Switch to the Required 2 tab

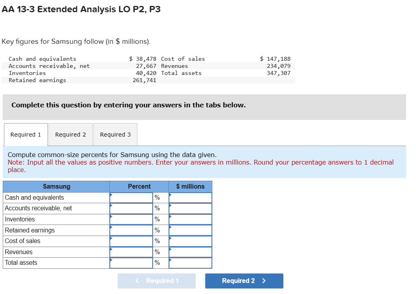pos(70,135)
